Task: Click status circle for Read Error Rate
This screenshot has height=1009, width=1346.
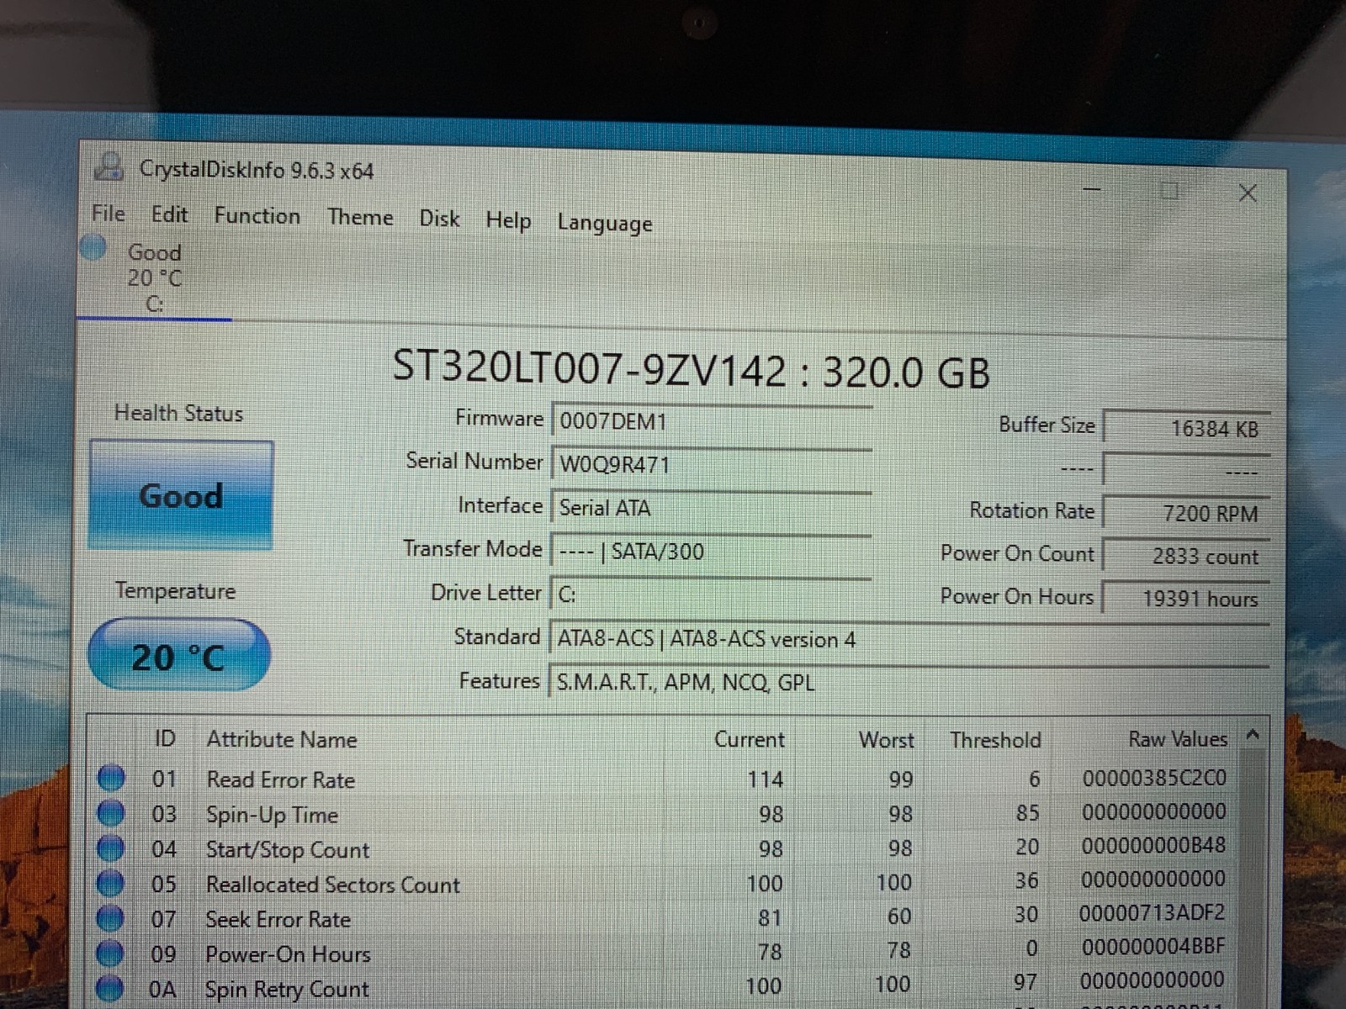Action: 111,778
